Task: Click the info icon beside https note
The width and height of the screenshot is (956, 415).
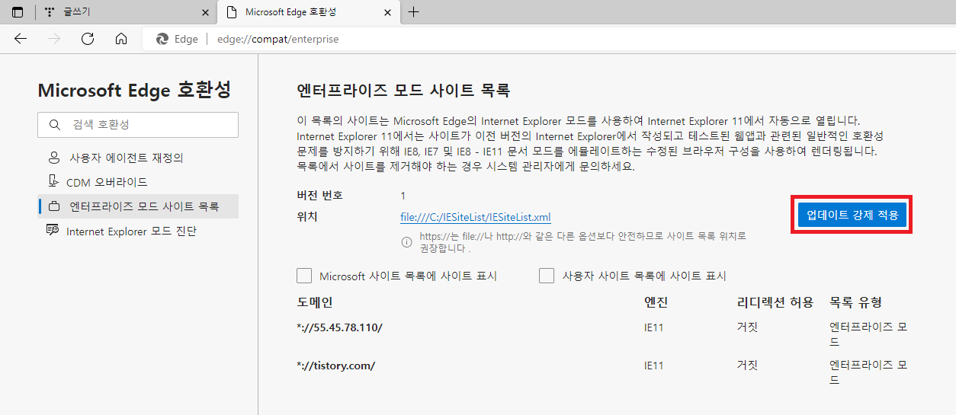Action: click(406, 242)
